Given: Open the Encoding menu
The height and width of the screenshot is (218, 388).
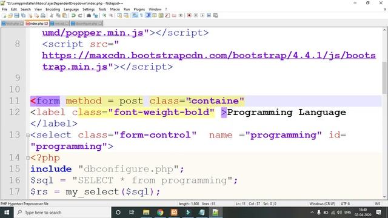Looking at the screenshot, I should [53, 10].
